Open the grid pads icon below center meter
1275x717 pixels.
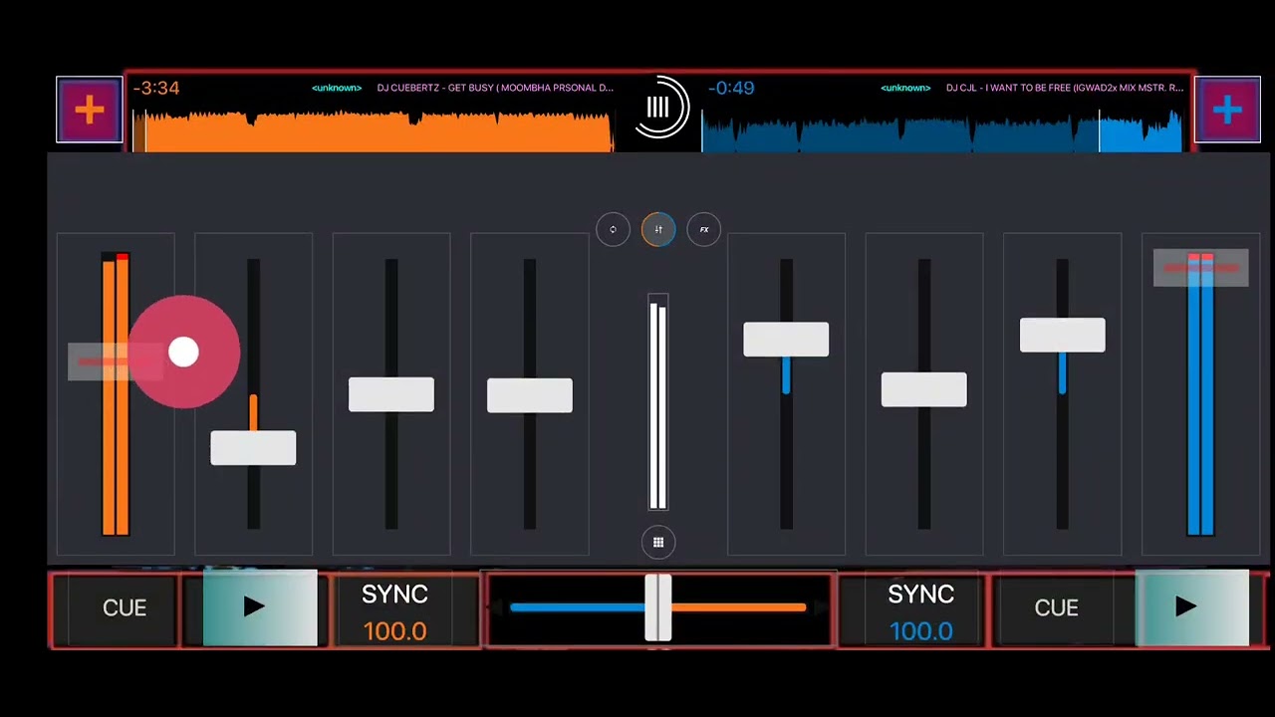658,542
